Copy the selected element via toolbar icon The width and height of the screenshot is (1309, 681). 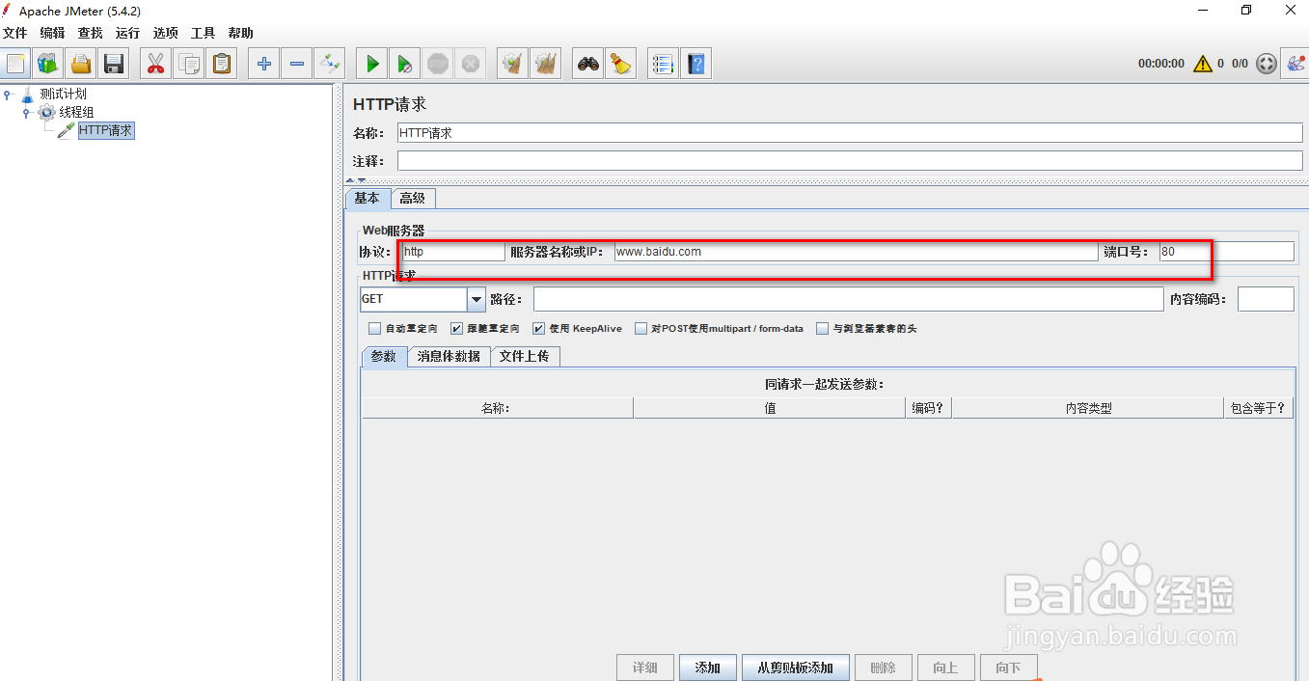189,65
